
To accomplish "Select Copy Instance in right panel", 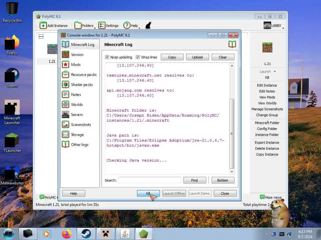I will (x=267, y=154).
